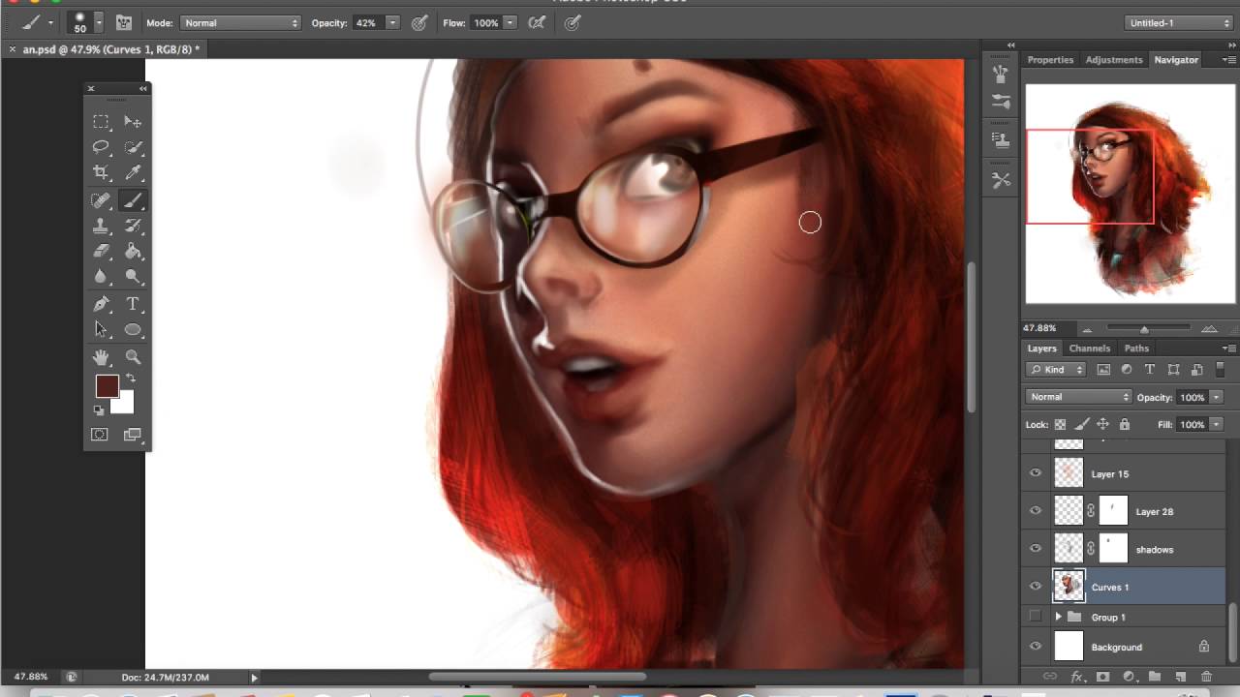Hide the Layer 15 layer
1240x697 pixels.
click(x=1036, y=473)
